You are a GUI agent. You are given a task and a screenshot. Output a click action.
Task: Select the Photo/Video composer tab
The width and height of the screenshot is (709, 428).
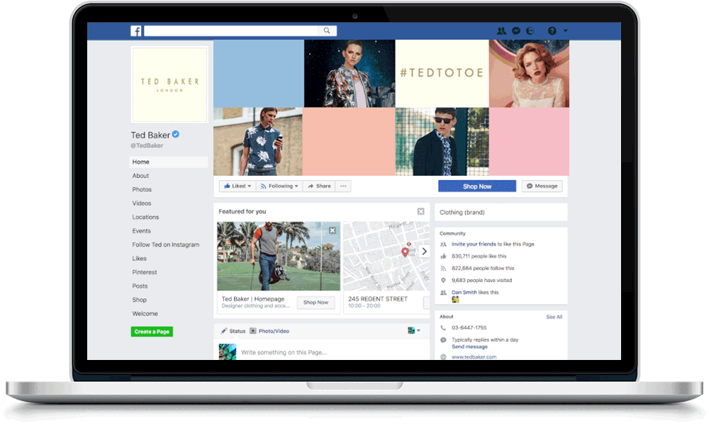(269, 332)
